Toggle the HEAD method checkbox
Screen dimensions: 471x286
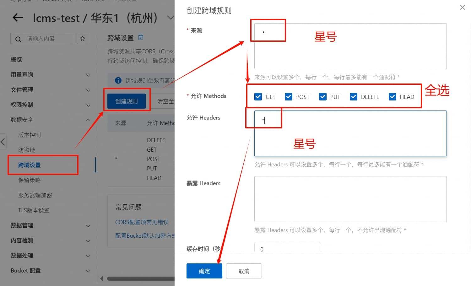coord(392,97)
